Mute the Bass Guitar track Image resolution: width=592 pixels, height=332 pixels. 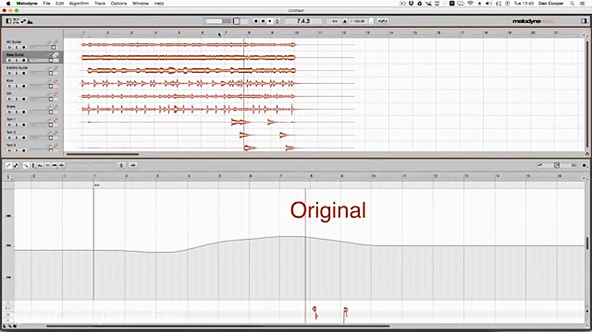[x=9, y=60]
